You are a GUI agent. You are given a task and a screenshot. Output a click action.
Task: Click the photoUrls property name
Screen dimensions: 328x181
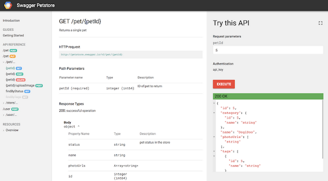pos(77,166)
